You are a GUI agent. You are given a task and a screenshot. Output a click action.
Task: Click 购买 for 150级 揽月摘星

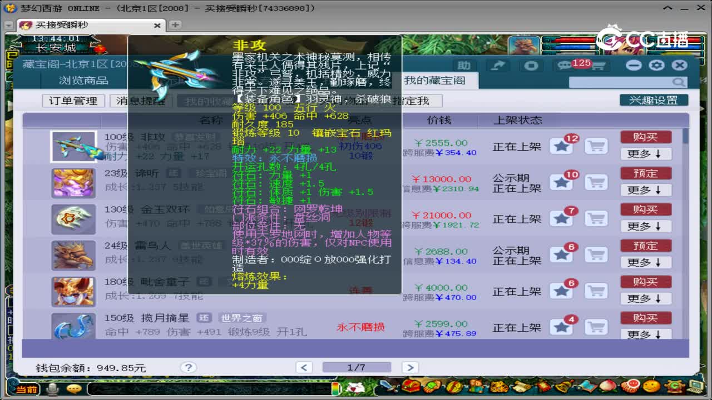pos(646,318)
